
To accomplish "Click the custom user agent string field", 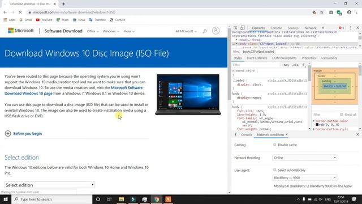I will [x=313, y=186].
